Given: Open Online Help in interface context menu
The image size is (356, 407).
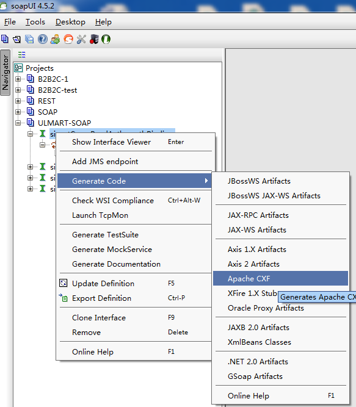Looking at the screenshot, I should click(136, 352).
